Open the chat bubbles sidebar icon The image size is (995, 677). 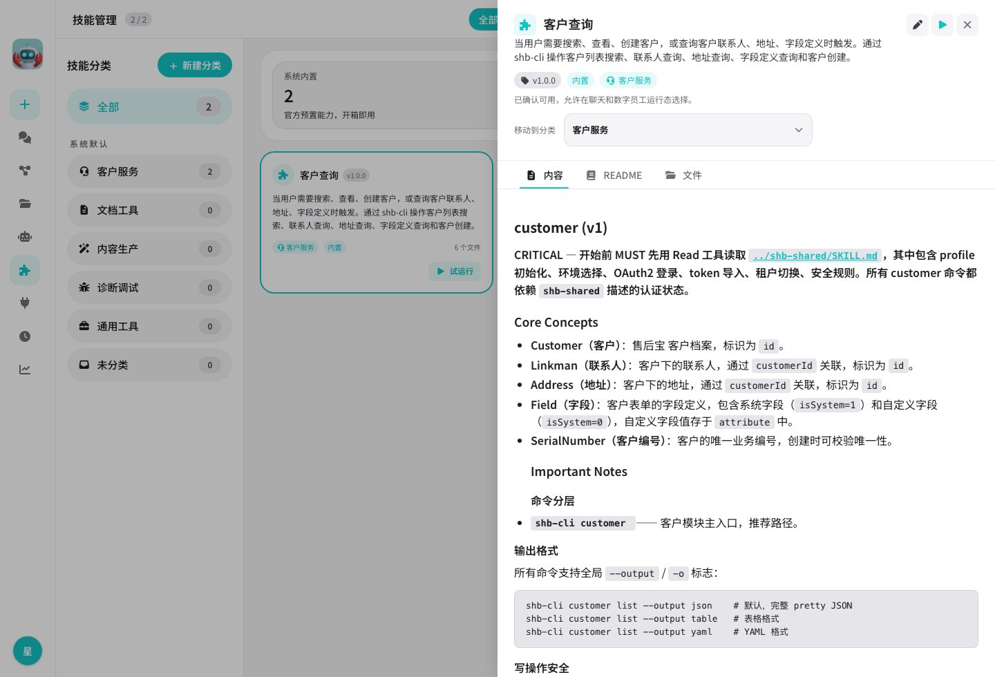pos(25,137)
